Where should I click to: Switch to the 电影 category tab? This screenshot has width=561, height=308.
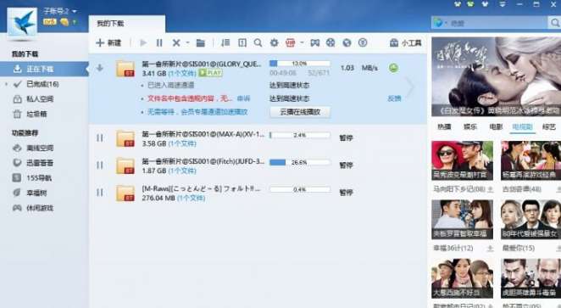coord(496,126)
